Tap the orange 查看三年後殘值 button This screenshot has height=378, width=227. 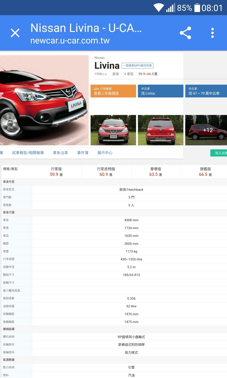[113, 91]
